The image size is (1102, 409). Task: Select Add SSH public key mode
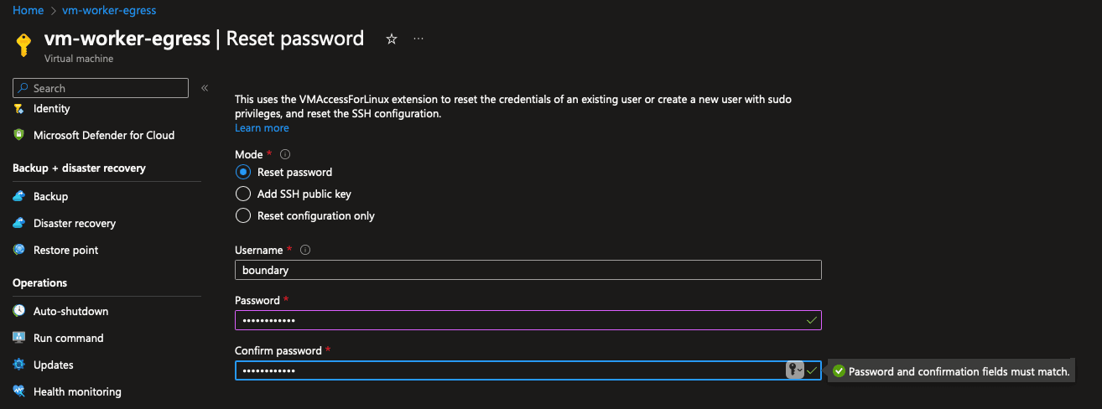[243, 194]
